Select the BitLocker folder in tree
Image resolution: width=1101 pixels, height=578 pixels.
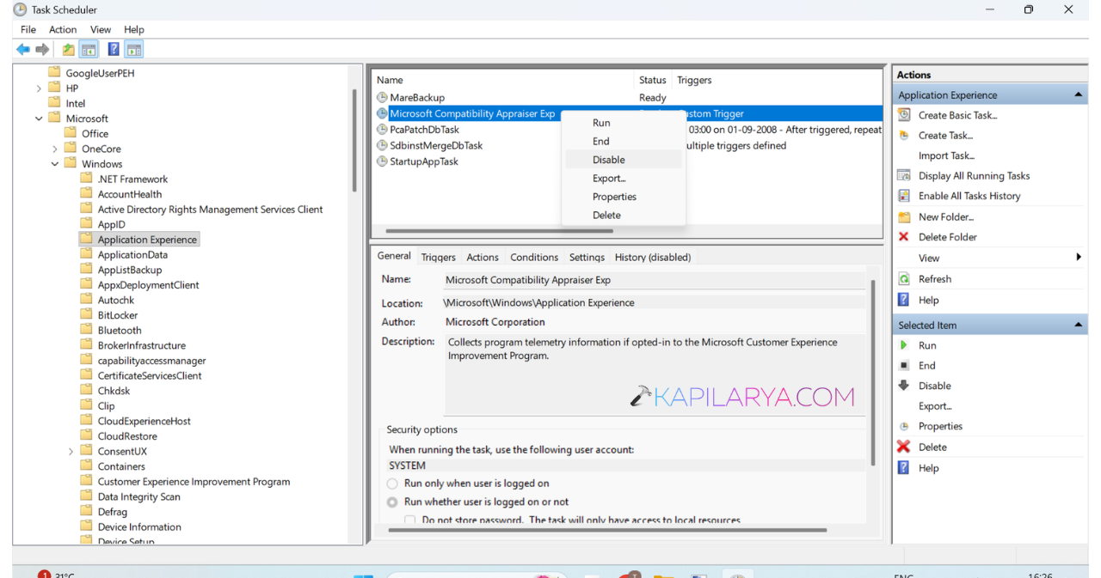tap(118, 315)
